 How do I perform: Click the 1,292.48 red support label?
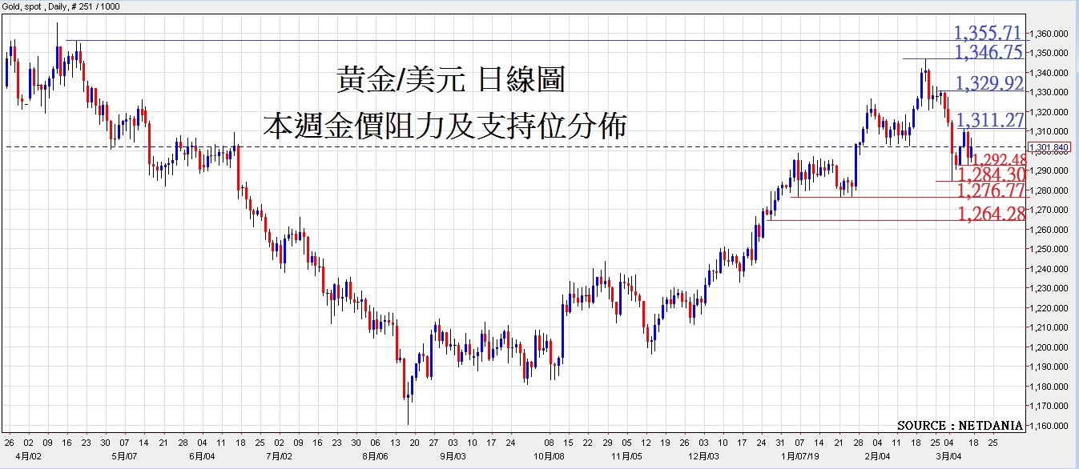(997, 159)
